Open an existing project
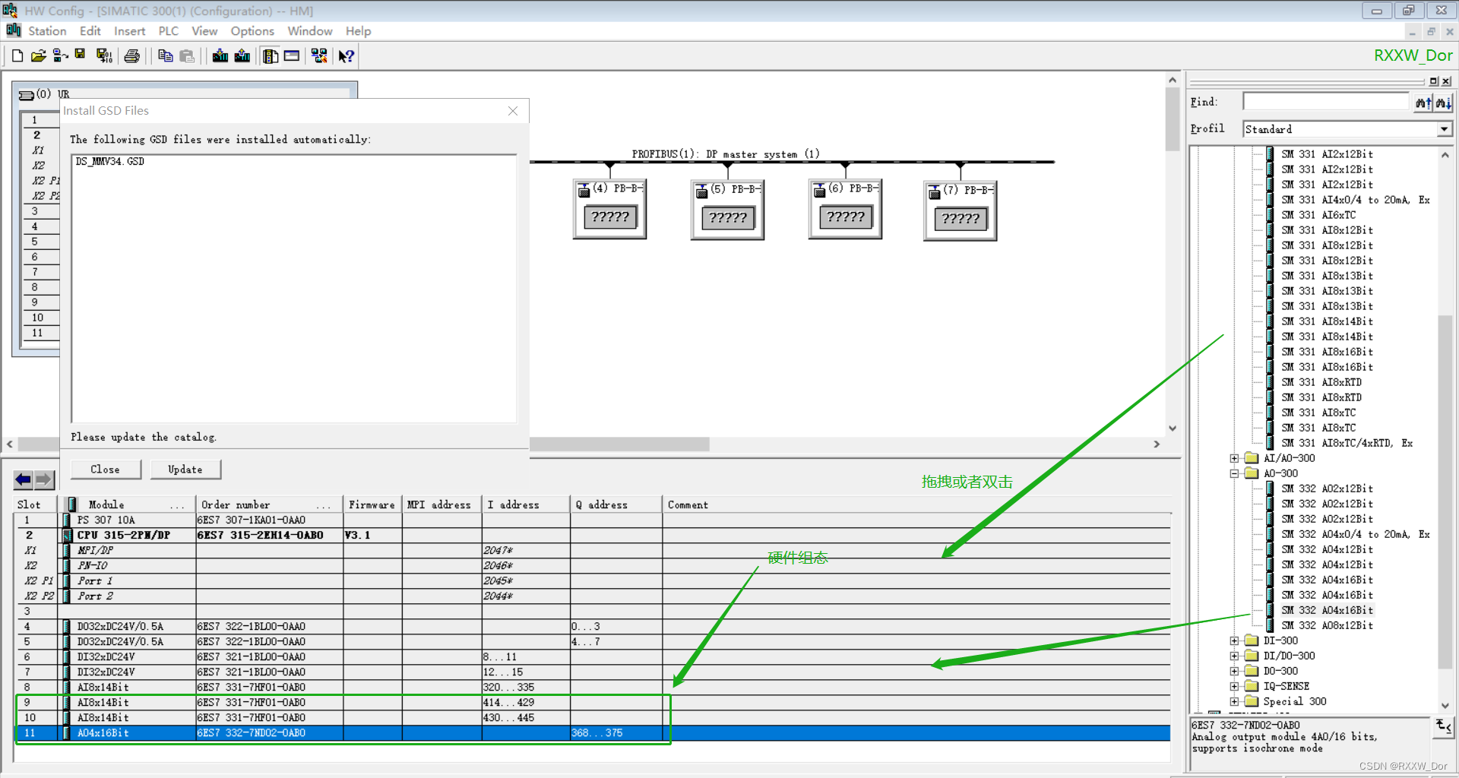 38,55
